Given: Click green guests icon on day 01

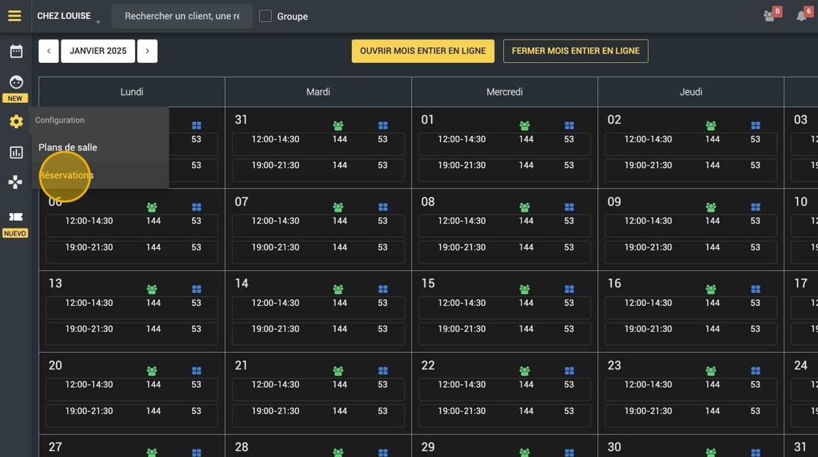Looking at the screenshot, I should point(524,126).
